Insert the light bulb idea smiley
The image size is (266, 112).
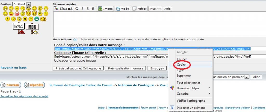(19, 19)
